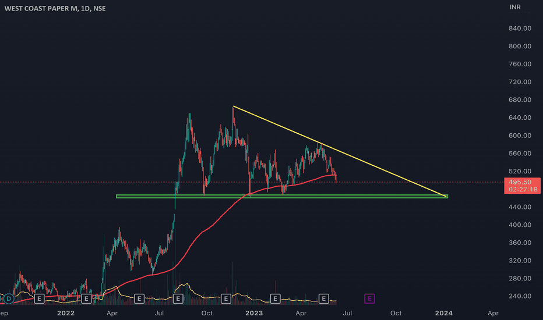Click the 400.00 price scale label
543x320 pixels.
pyautogui.click(x=520, y=225)
